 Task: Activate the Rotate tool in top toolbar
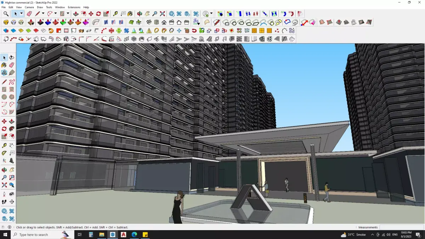[98, 14]
